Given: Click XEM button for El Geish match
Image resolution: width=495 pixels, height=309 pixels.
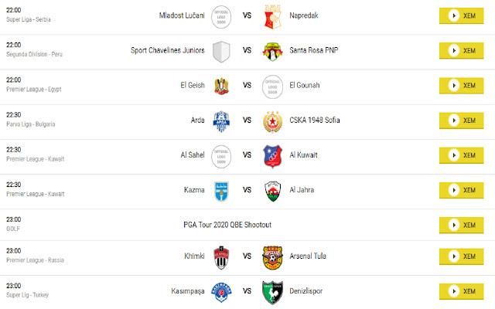Looking at the screenshot, I should [x=461, y=86].
